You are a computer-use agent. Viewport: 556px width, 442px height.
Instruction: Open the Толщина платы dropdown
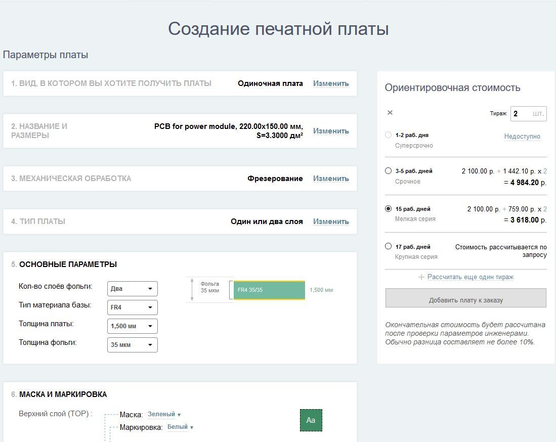(132, 326)
